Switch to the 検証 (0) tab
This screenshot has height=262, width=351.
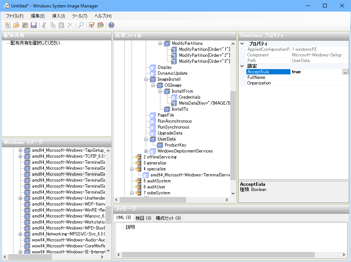[144, 218]
